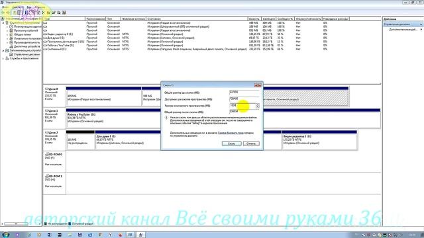The height and width of the screenshot is (238, 424).
Task: Expand Дополнительные действия arrow in Actions pane
Action: click(421, 29)
